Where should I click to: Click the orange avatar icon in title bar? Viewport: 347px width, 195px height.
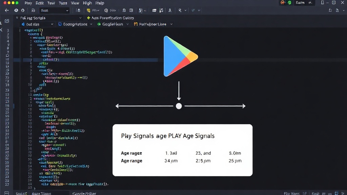[x=283, y=3]
